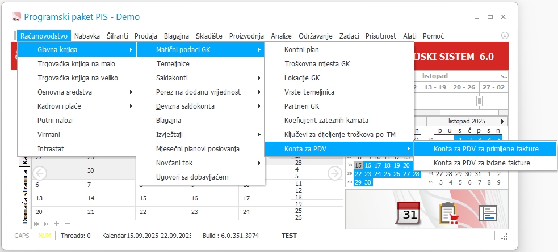Select the 20 - 26 week range

pyautogui.click(x=464, y=87)
